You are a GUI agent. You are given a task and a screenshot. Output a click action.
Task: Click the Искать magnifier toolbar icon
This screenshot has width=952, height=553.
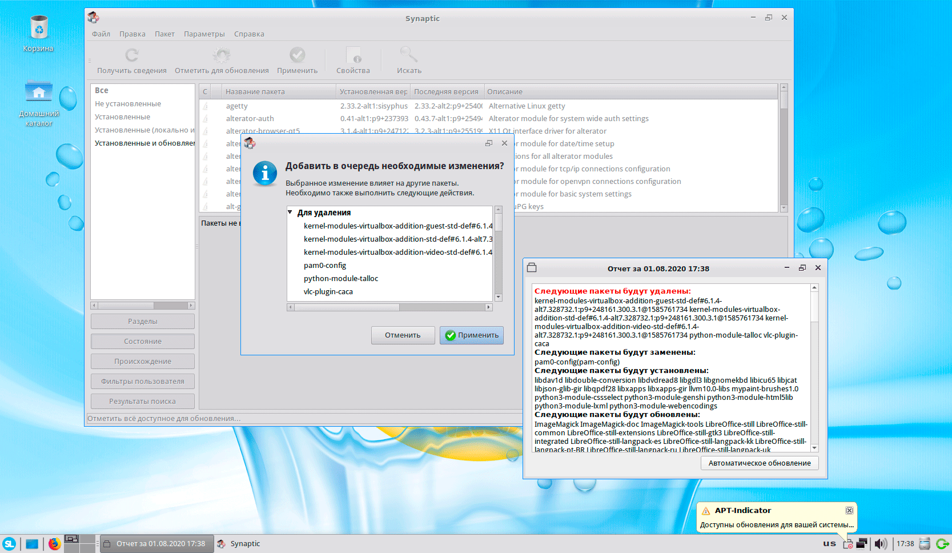(409, 55)
